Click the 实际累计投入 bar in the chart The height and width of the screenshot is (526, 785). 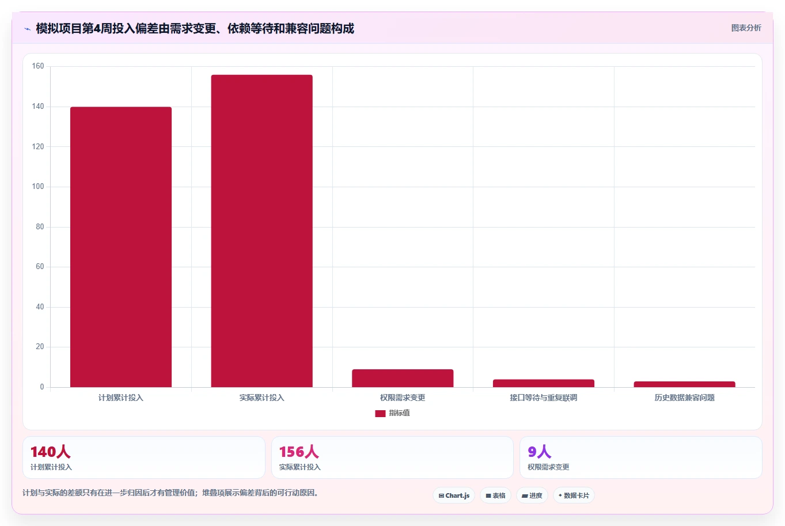(262, 231)
